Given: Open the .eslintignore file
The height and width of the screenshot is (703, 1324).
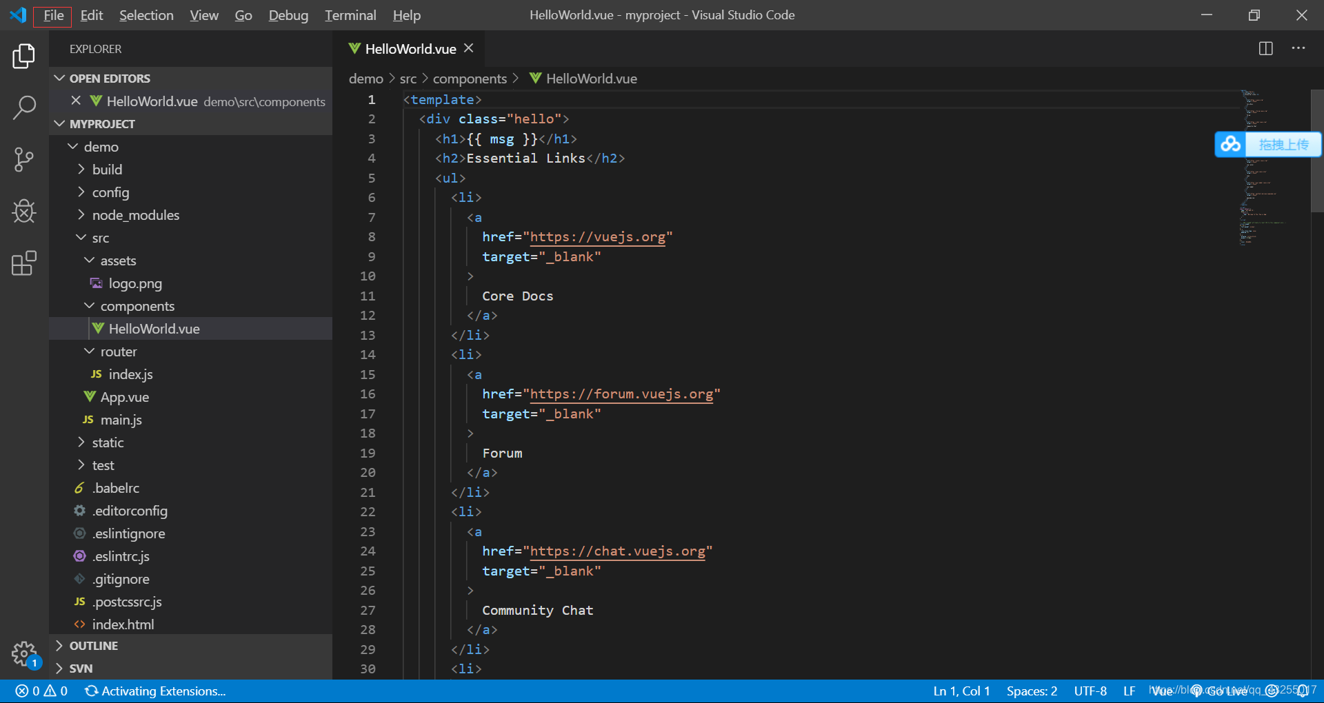Looking at the screenshot, I should click(190, 533).
